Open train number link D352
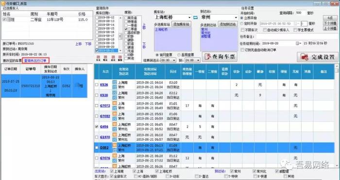The width and height of the screenshot is (340, 180). coord(104,147)
